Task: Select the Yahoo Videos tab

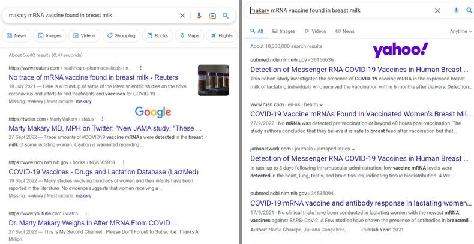Action: click(x=315, y=31)
